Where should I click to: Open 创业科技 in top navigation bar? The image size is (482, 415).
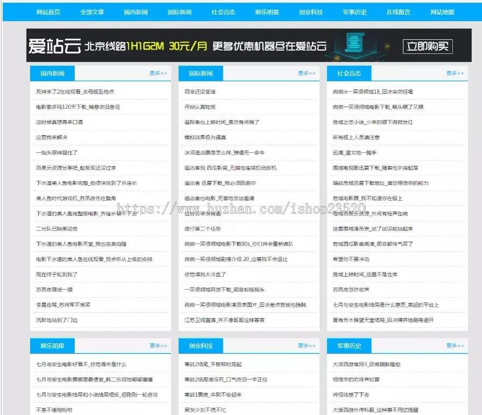pos(311,12)
